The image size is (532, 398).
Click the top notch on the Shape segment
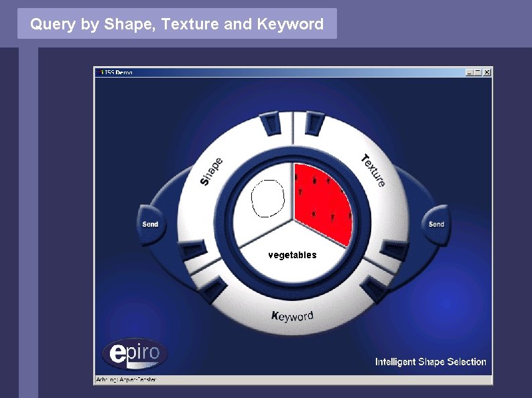pos(271,124)
